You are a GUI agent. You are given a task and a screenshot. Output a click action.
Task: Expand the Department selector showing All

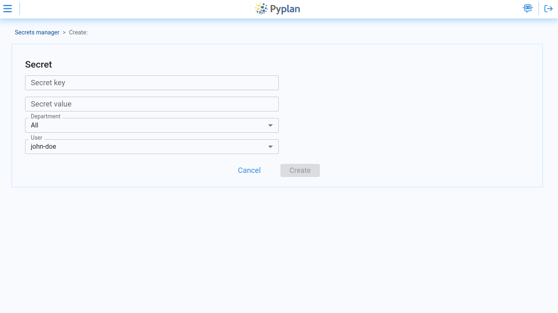pyautogui.click(x=152, y=125)
